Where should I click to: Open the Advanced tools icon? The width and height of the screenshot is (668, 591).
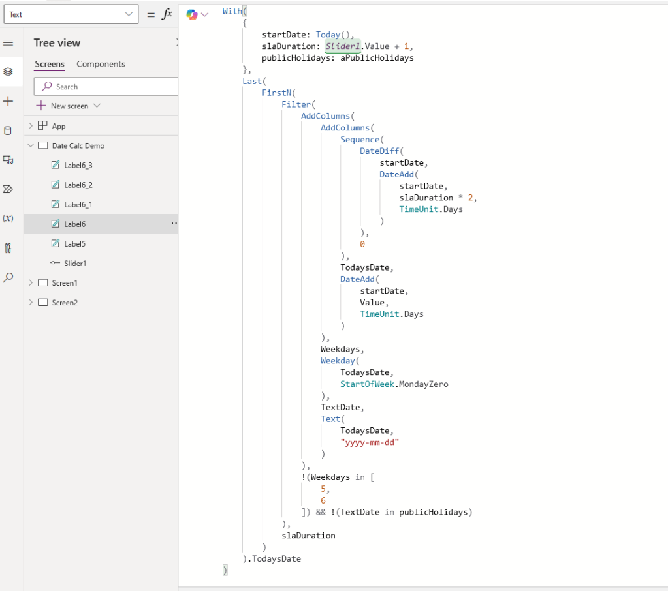[8, 248]
